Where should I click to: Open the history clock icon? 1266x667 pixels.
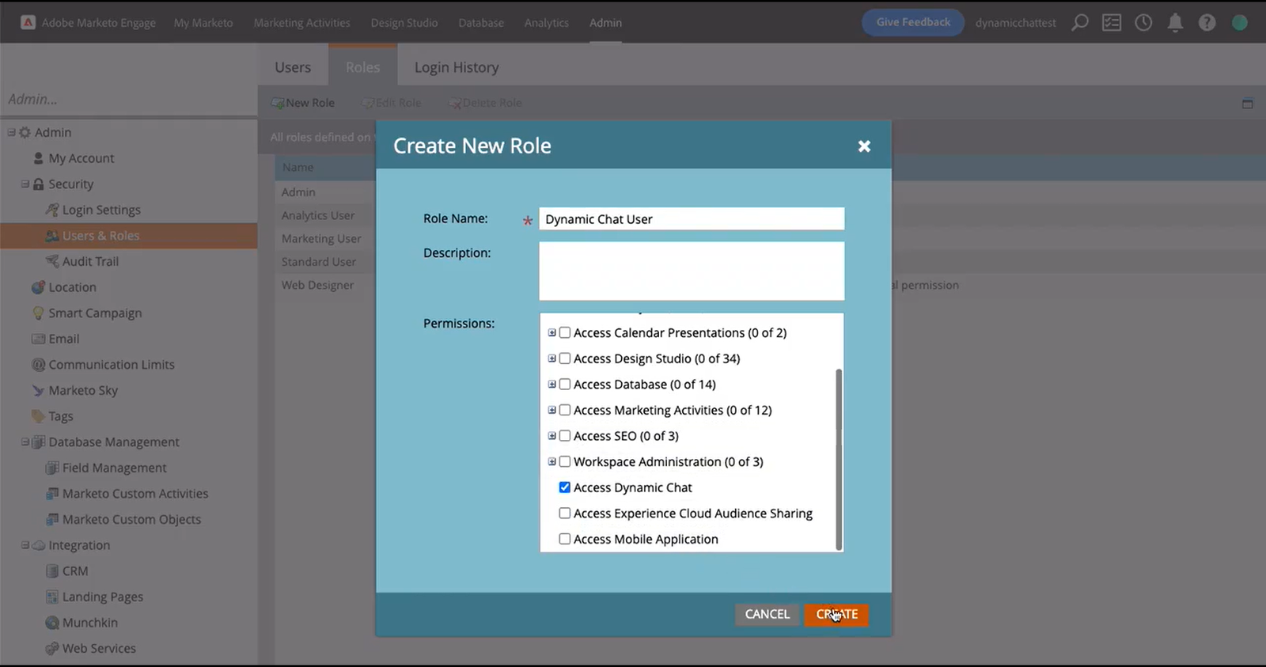pyautogui.click(x=1143, y=23)
